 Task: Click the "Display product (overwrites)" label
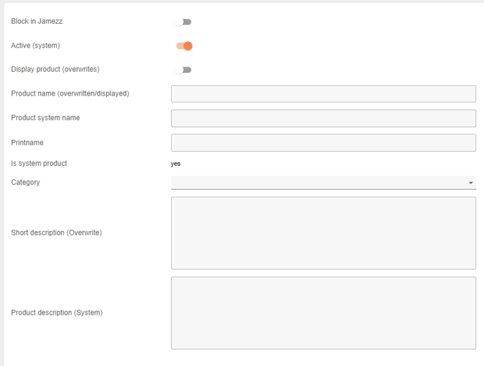(x=55, y=70)
